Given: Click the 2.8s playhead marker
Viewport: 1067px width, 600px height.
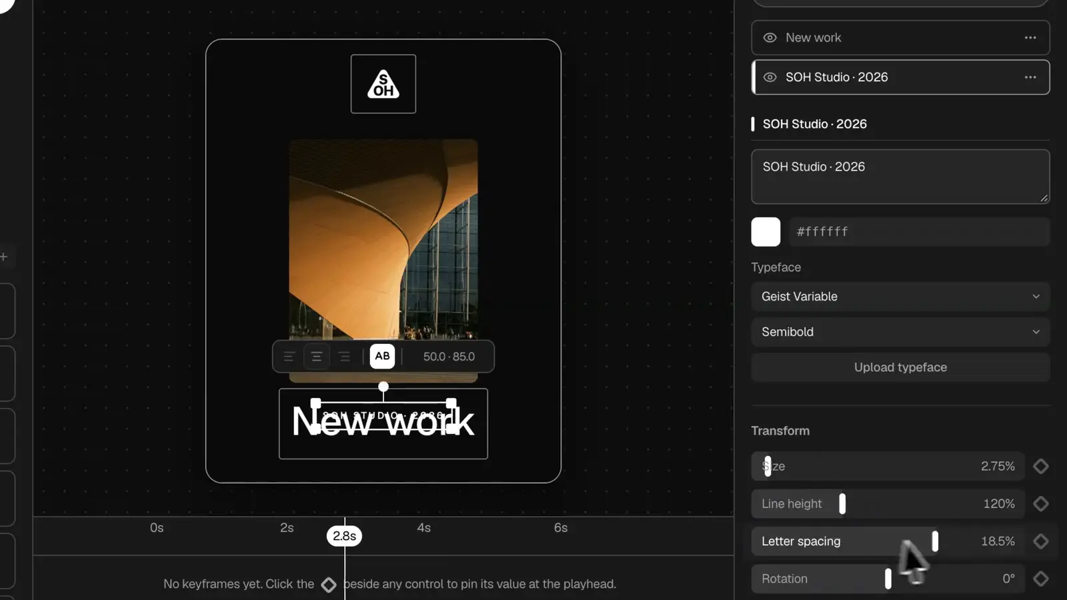Looking at the screenshot, I should (344, 536).
